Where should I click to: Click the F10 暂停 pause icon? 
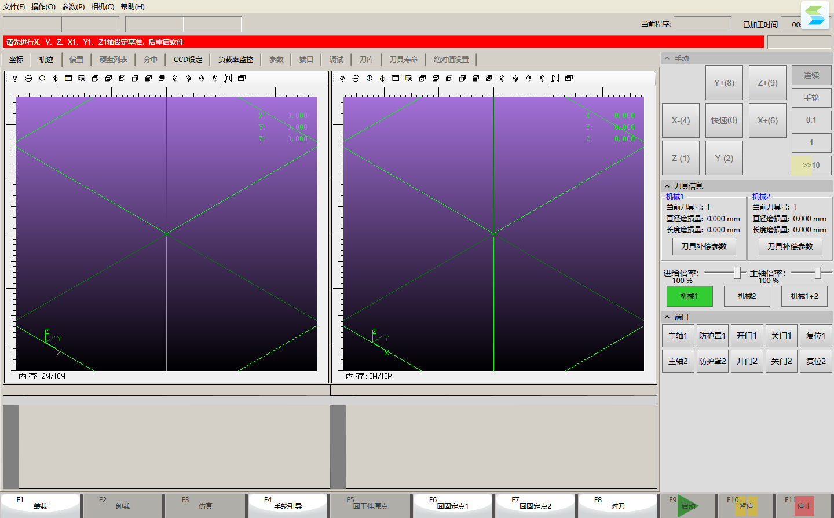pyautogui.click(x=747, y=506)
